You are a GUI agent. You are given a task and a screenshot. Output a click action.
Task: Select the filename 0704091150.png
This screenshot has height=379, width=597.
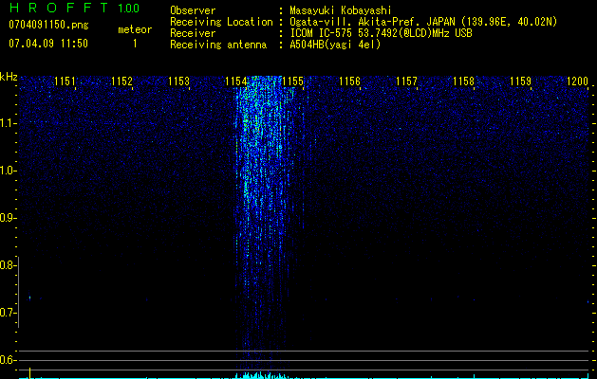tap(48, 26)
